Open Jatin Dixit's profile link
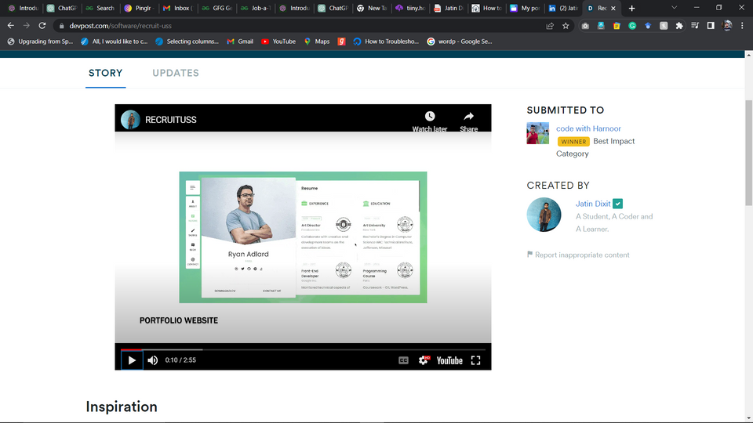 point(593,204)
